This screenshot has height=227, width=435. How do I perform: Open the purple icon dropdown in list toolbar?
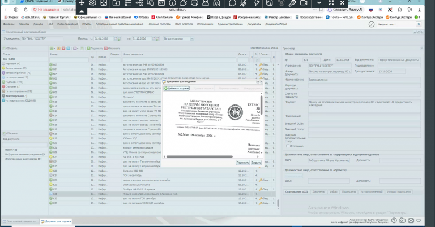coord(75,49)
